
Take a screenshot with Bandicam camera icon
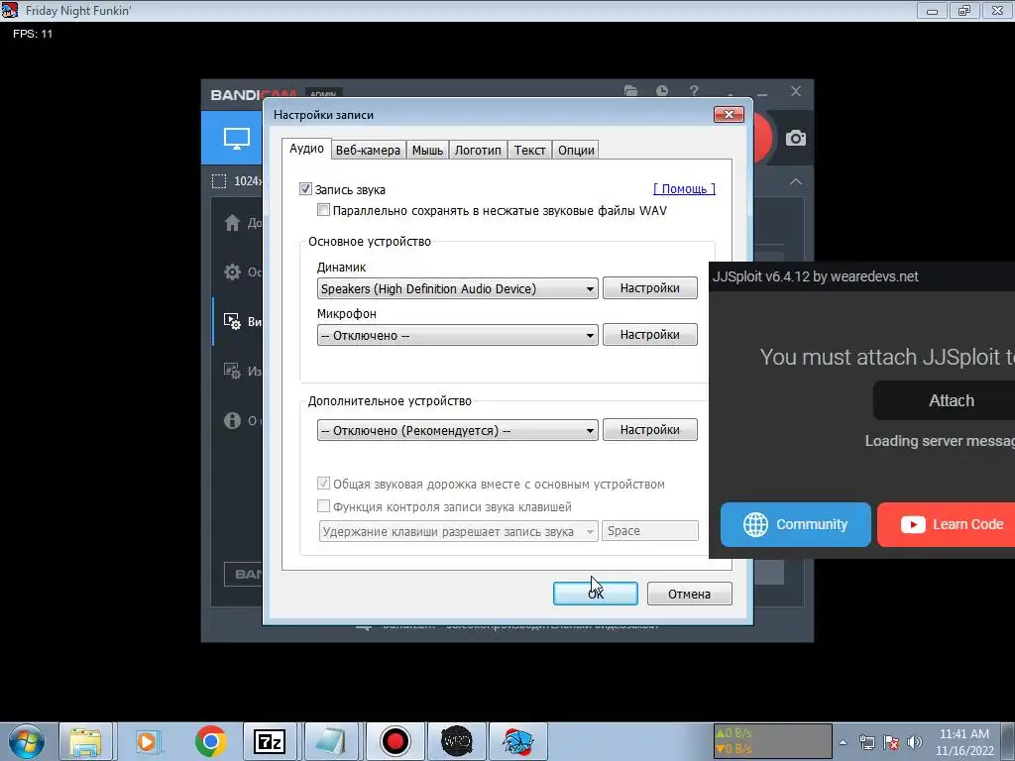coord(796,138)
